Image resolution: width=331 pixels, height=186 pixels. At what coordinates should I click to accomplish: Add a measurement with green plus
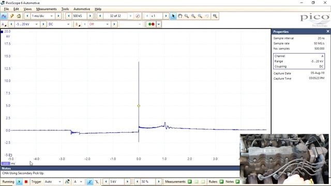point(190,181)
